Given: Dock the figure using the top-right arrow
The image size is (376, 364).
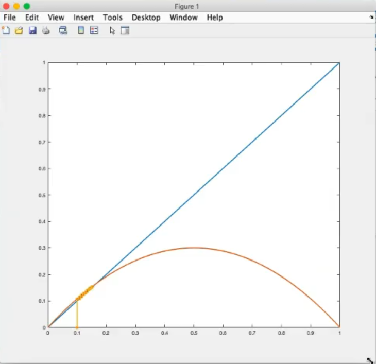Looking at the screenshot, I should pyautogui.click(x=371, y=17).
